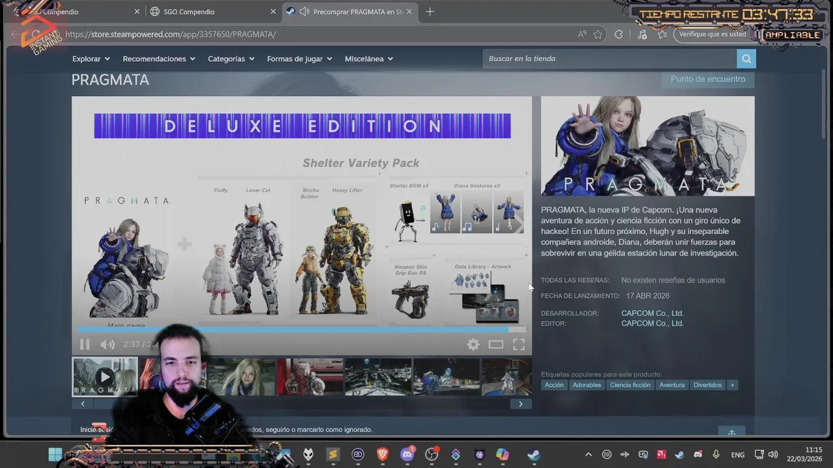Viewport: 833px width, 468px height.
Task: Click the Acción tag
Action: coord(554,385)
